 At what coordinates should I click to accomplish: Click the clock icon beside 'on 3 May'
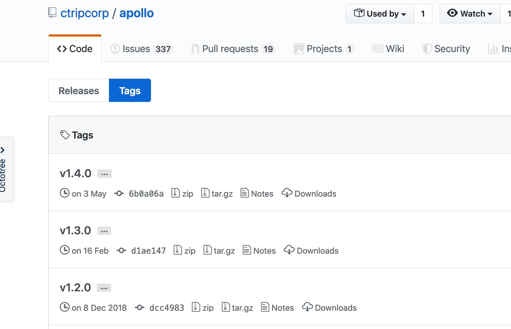click(x=65, y=193)
